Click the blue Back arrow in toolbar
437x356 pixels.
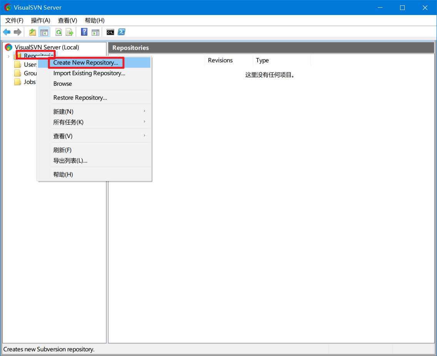click(x=7, y=32)
